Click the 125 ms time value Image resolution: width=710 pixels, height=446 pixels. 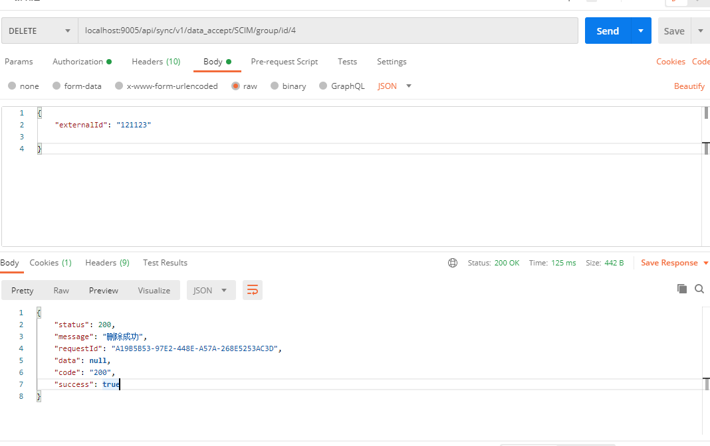tap(563, 263)
